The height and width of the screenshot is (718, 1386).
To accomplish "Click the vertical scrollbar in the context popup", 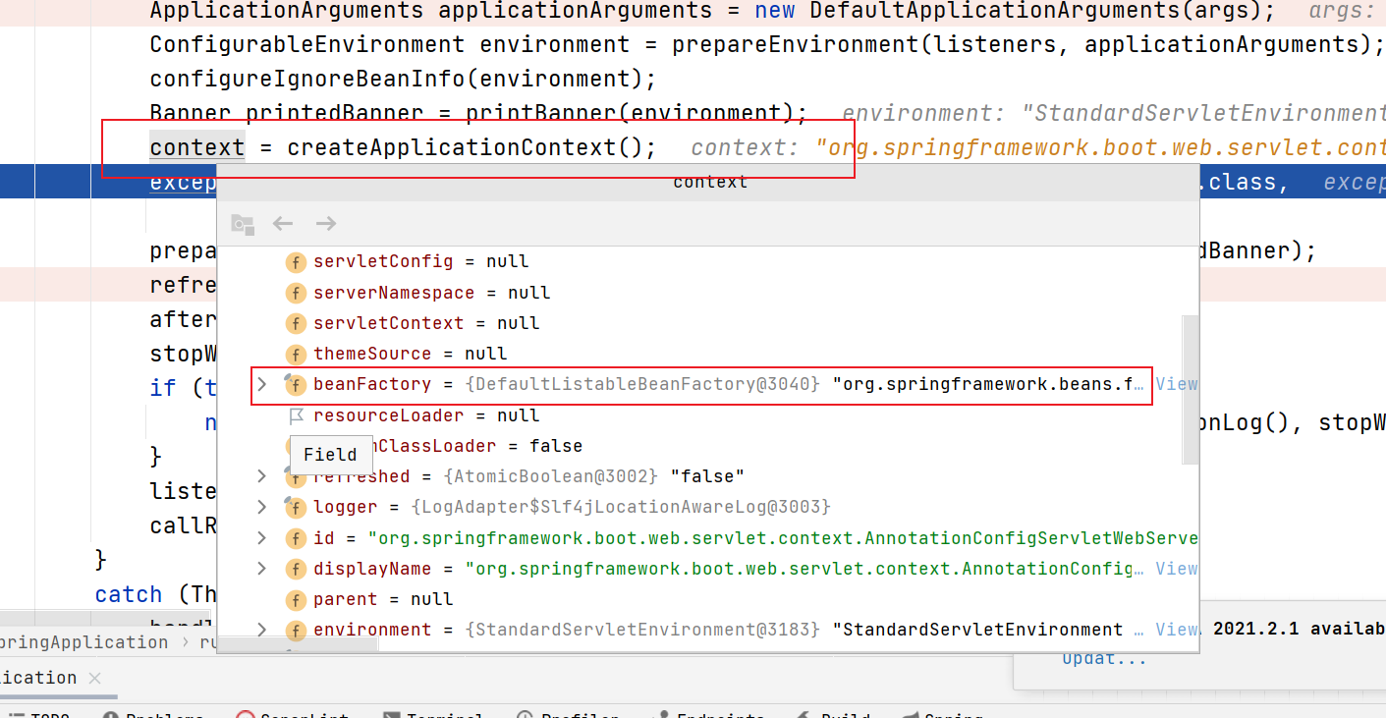I will tap(1191, 389).
